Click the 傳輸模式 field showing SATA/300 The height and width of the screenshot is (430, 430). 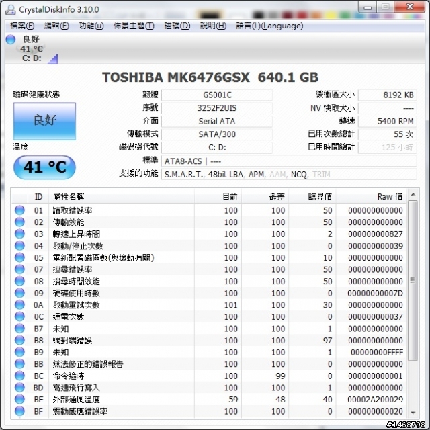[x=217, y=134]
